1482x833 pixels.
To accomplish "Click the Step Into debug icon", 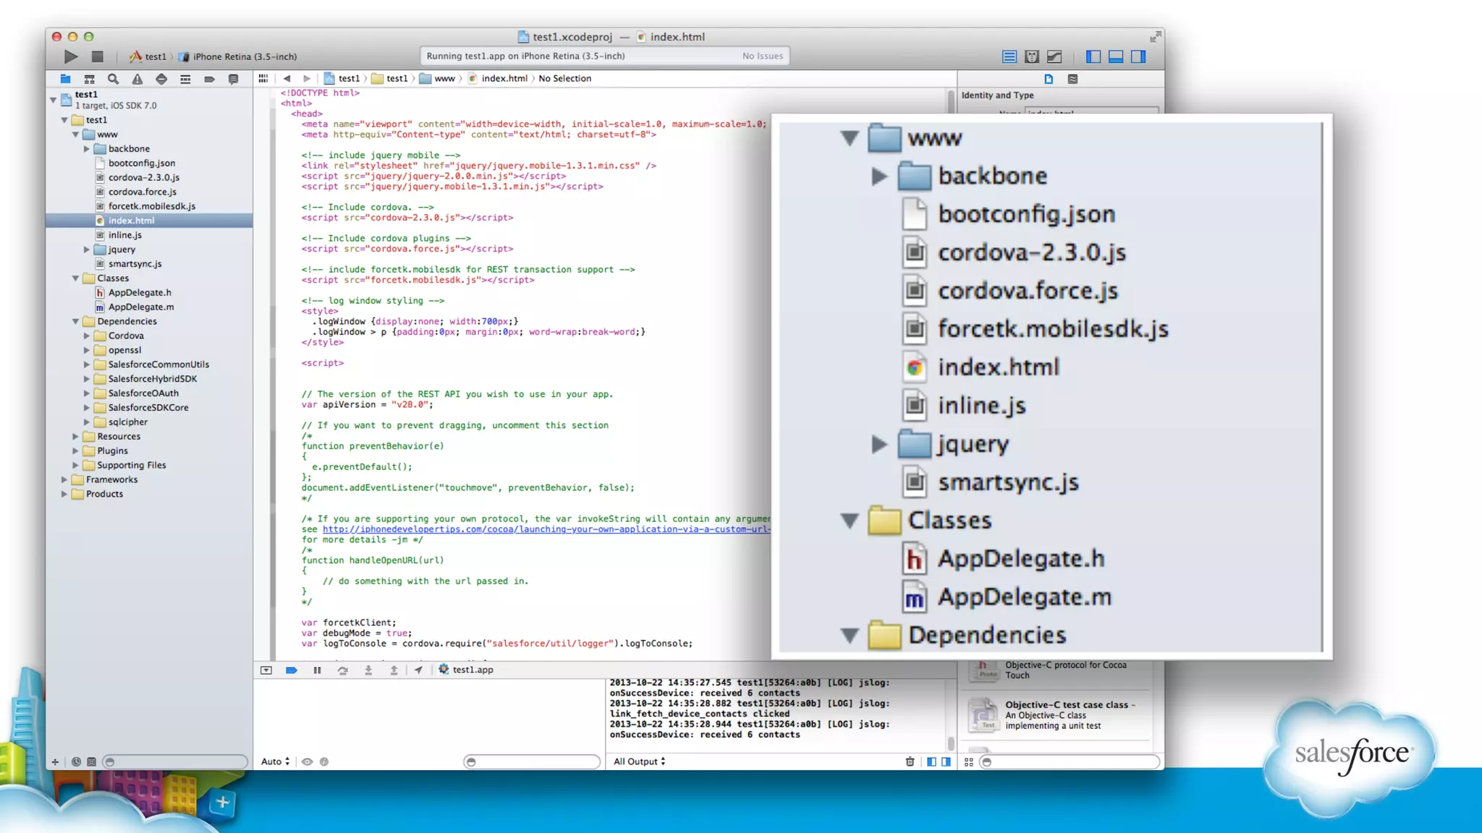I will pyautogui.click(x=368, y=670).
